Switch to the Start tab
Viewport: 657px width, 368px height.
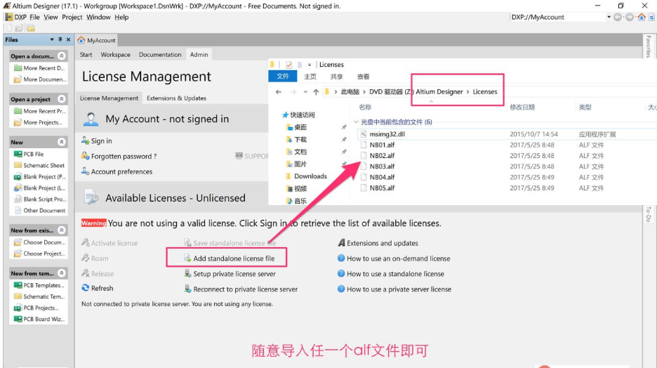coord(86,55)
